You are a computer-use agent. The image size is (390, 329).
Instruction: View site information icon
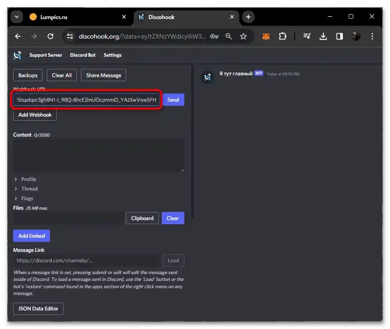[x=70, y=37]
